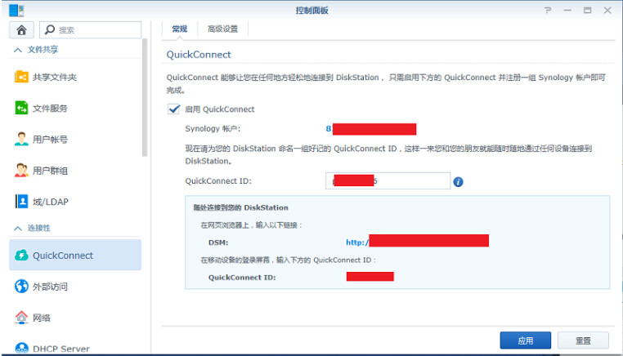Collapse the File Sharing (文件共享) section
The height and width of the screenshot is (356, 623).
point(17,50)
